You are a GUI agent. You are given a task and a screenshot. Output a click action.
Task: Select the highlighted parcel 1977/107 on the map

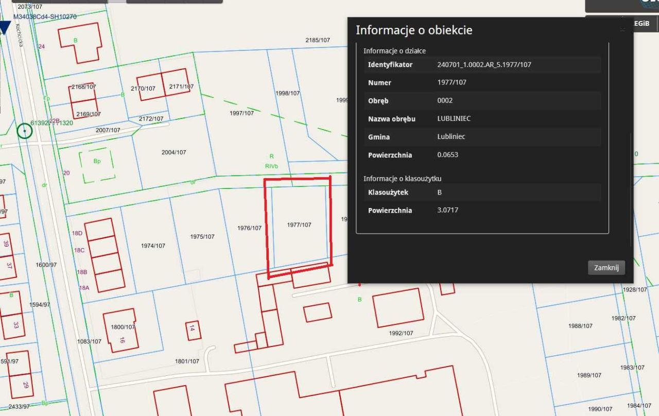tap(299, 224)
